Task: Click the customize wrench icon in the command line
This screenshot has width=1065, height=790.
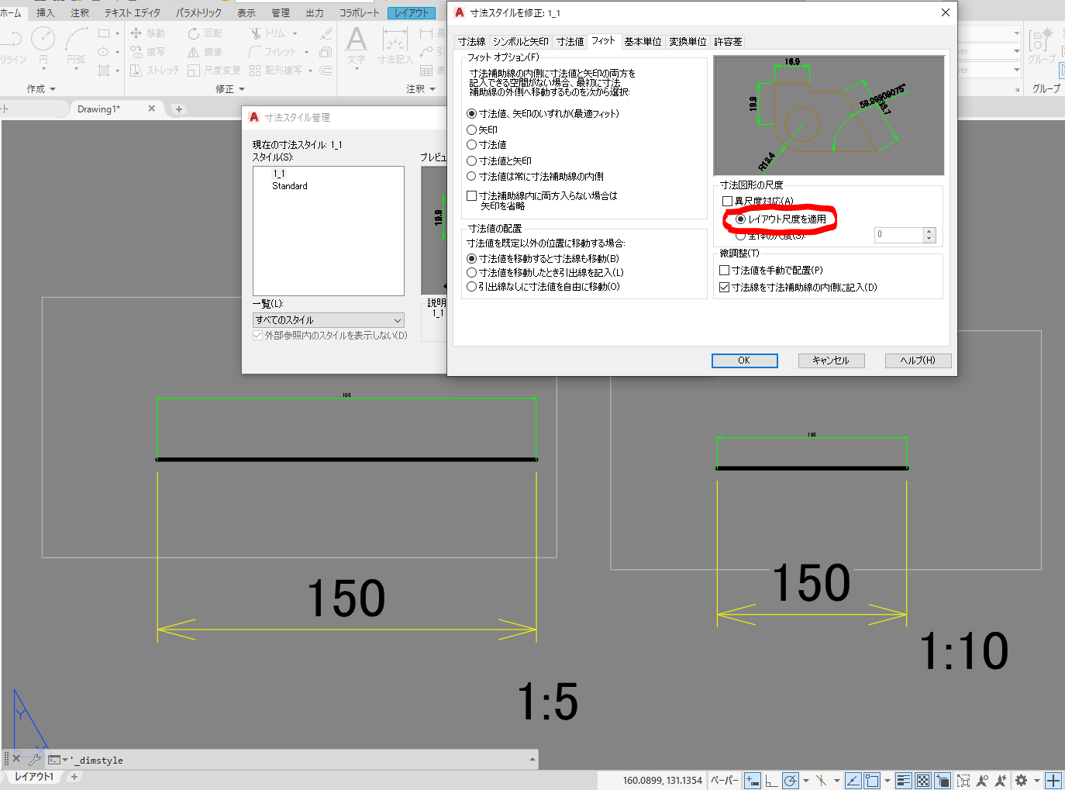Action: tap(34, 760)
